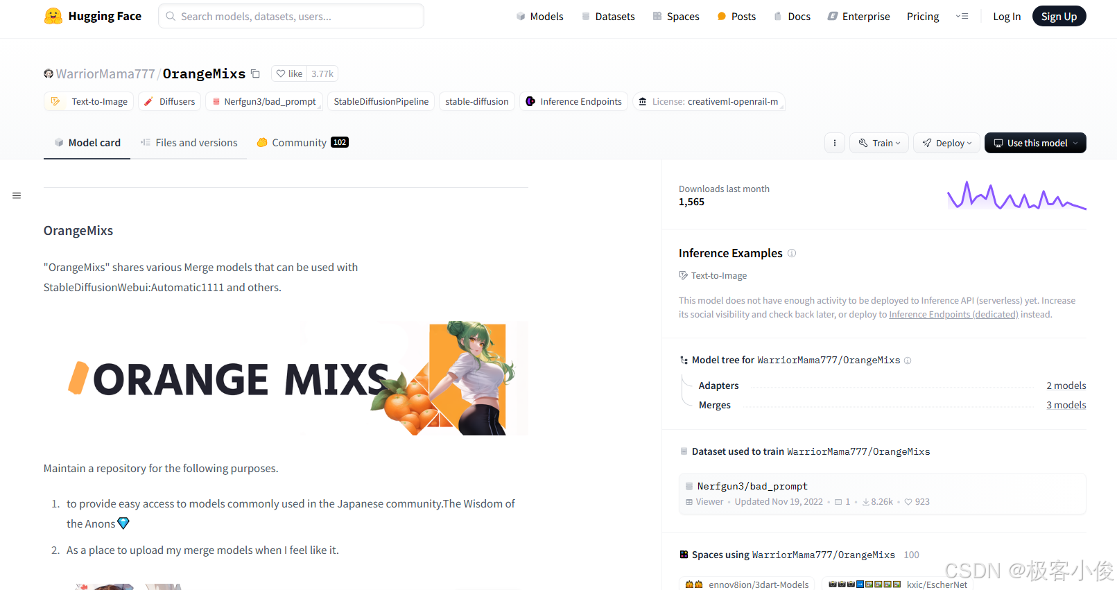The image size is (1117, 590).
Task: Open the Community tab
Action: (x=302, y=142)
